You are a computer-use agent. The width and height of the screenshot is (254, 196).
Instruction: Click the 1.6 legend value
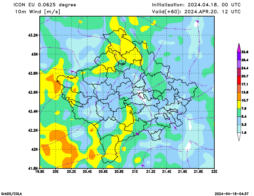pyautogui.click(x=244, y=133)
